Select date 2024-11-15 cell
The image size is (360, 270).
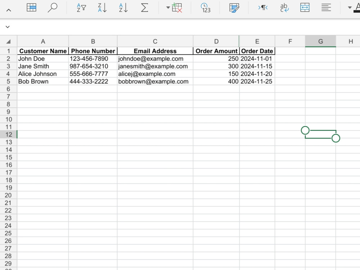[x=257, y=66]
